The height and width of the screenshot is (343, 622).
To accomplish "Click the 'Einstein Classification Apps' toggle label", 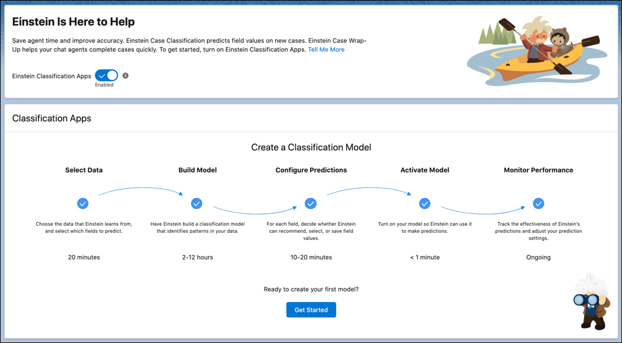I will click(52, 76).
